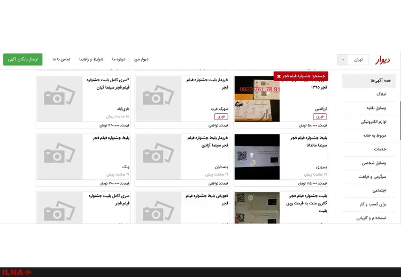Click placeholder camera image of نازی‌آباد ad
Screen dimensions: 401x277
59,99
